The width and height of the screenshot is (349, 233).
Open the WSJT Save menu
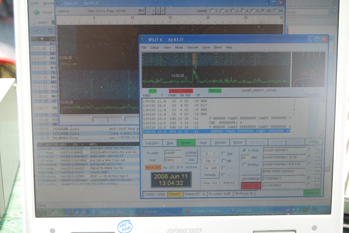click(206, 47)
